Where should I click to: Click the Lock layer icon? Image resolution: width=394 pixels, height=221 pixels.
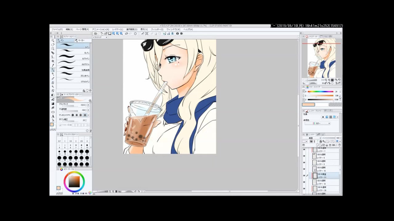click(x=321, y=142)
